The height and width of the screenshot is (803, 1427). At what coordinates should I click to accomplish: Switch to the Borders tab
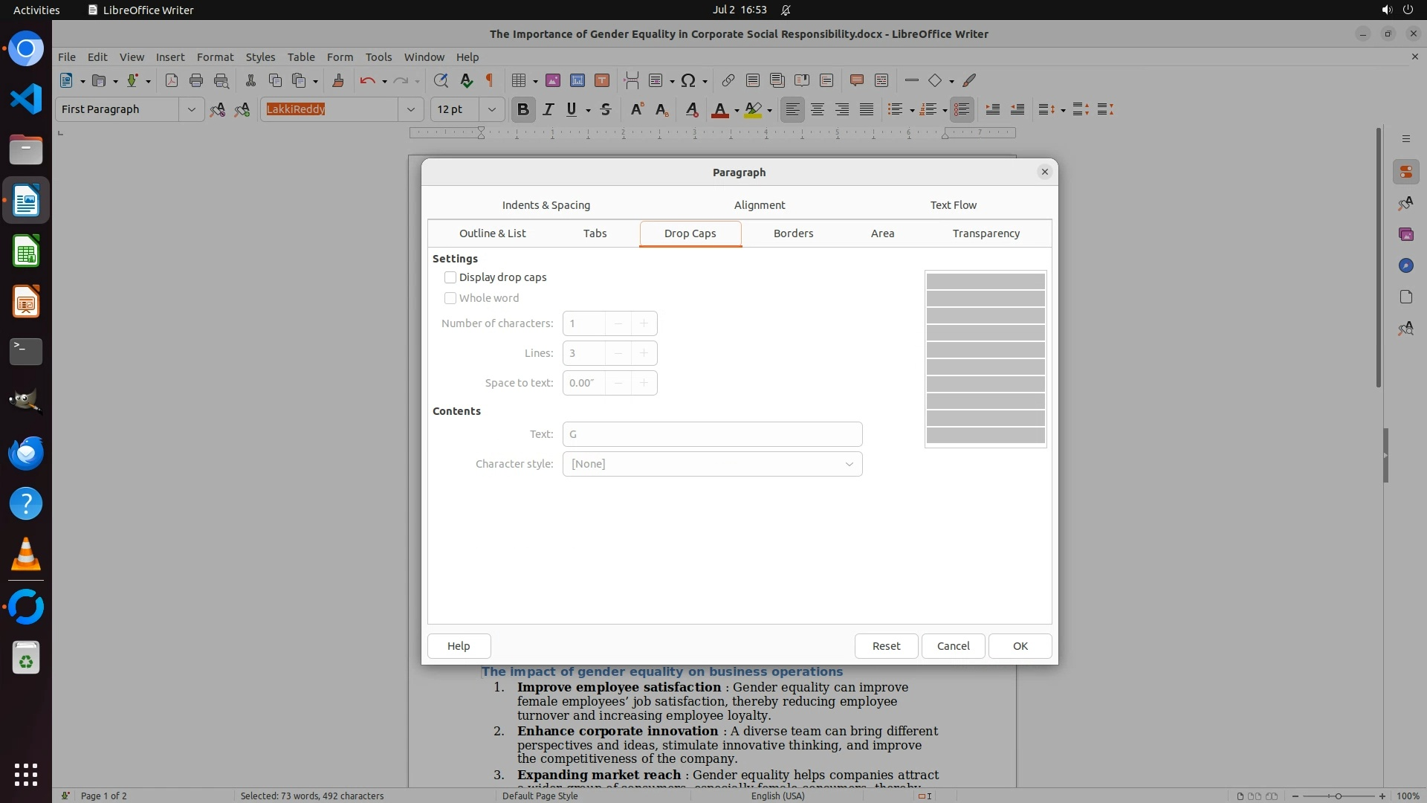(x=793, y=233)
